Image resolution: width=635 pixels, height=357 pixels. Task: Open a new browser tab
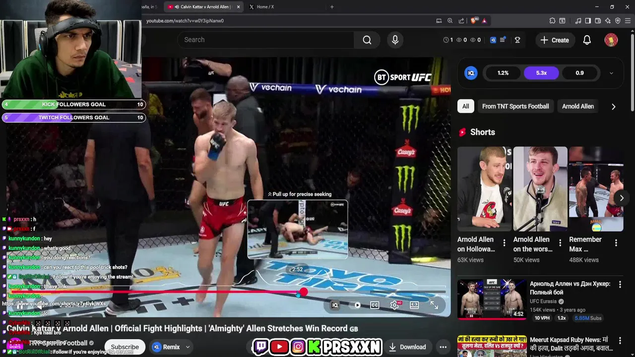pos(332,7)
